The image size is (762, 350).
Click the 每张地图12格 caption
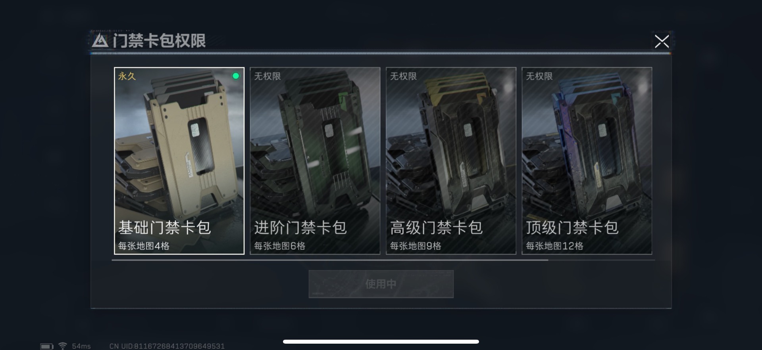pyautogui.click(x=554, y=246)
